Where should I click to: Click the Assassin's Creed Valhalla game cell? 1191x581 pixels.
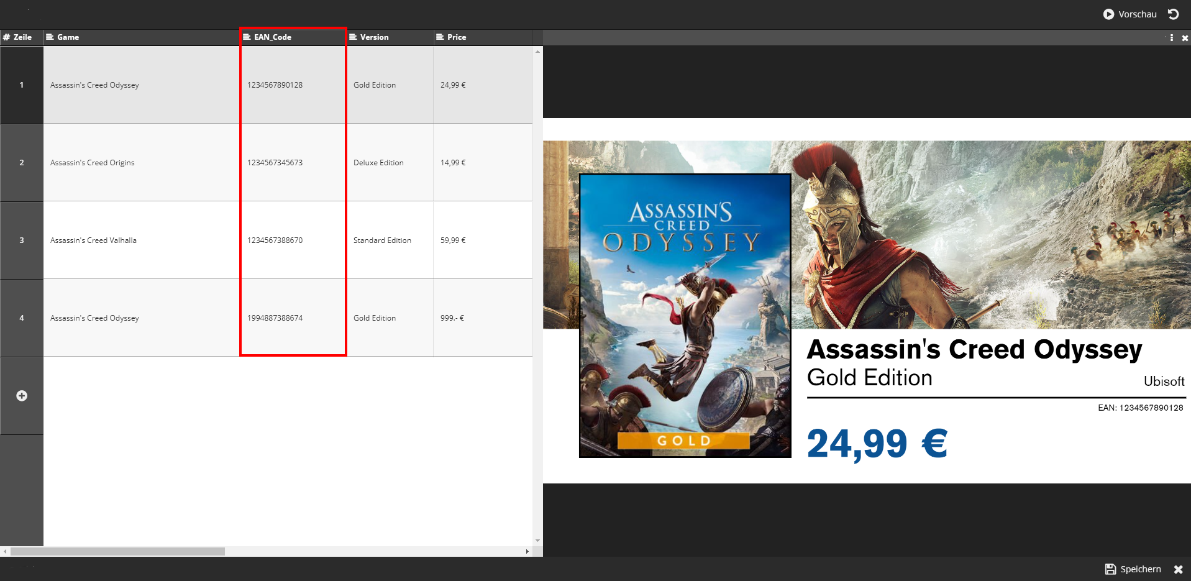[x=93, y=240]
